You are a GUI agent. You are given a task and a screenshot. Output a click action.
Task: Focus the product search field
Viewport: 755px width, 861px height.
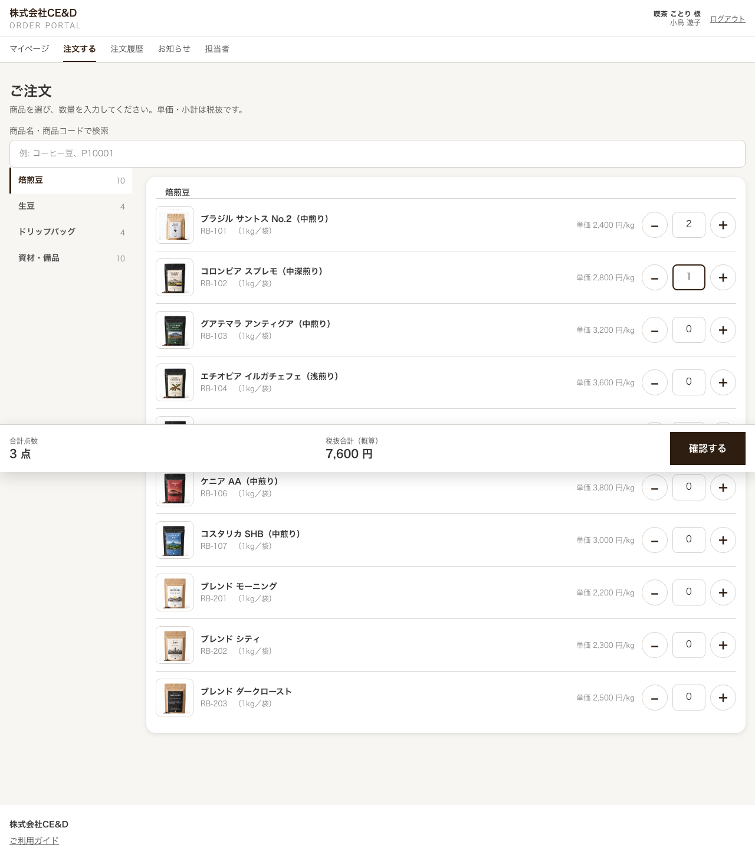(x=377, y=153)
